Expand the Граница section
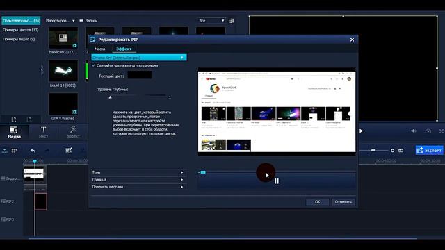 point(138,179)
